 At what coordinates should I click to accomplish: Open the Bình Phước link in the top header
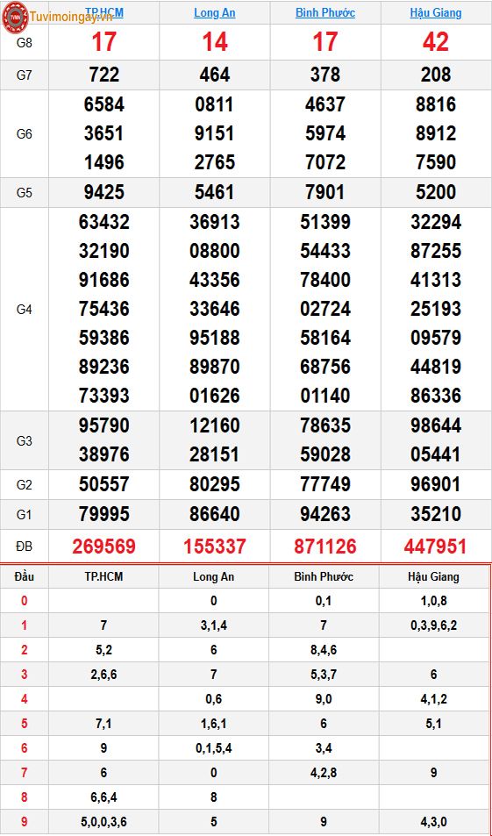(x=325, y=12)
